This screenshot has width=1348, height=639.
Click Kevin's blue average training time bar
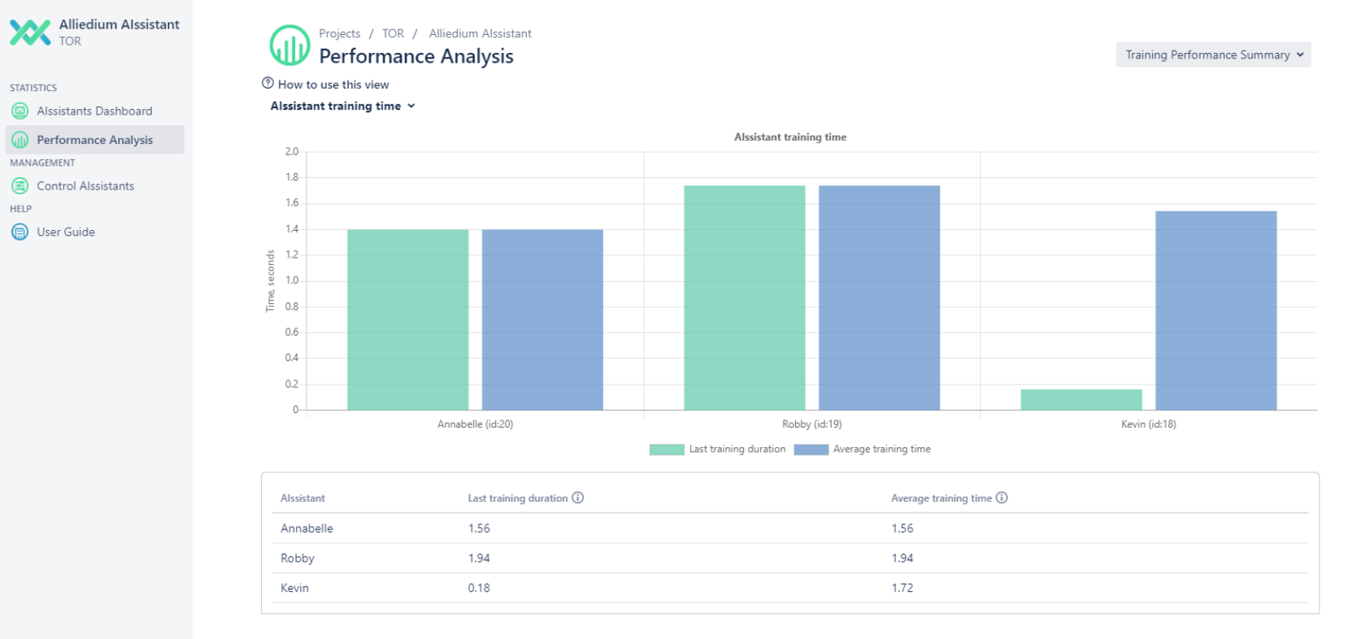(x=1215, y=311)
